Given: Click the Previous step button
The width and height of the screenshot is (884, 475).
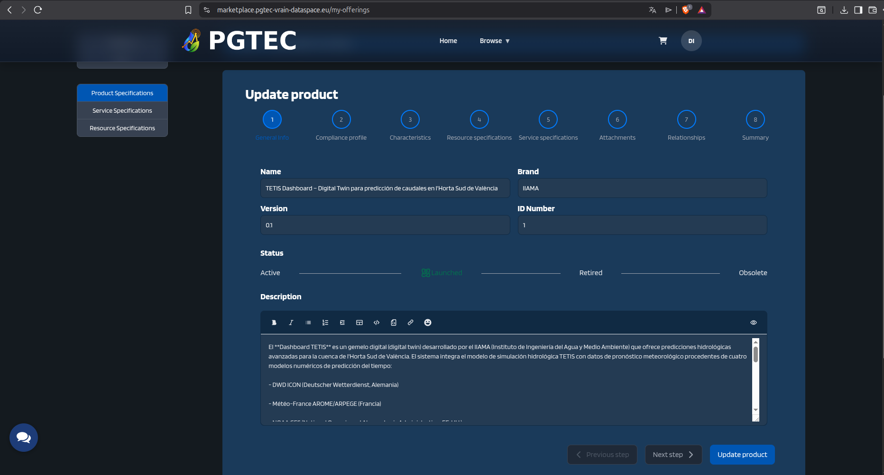Looking at the screenshot, I should pos(602,455).
